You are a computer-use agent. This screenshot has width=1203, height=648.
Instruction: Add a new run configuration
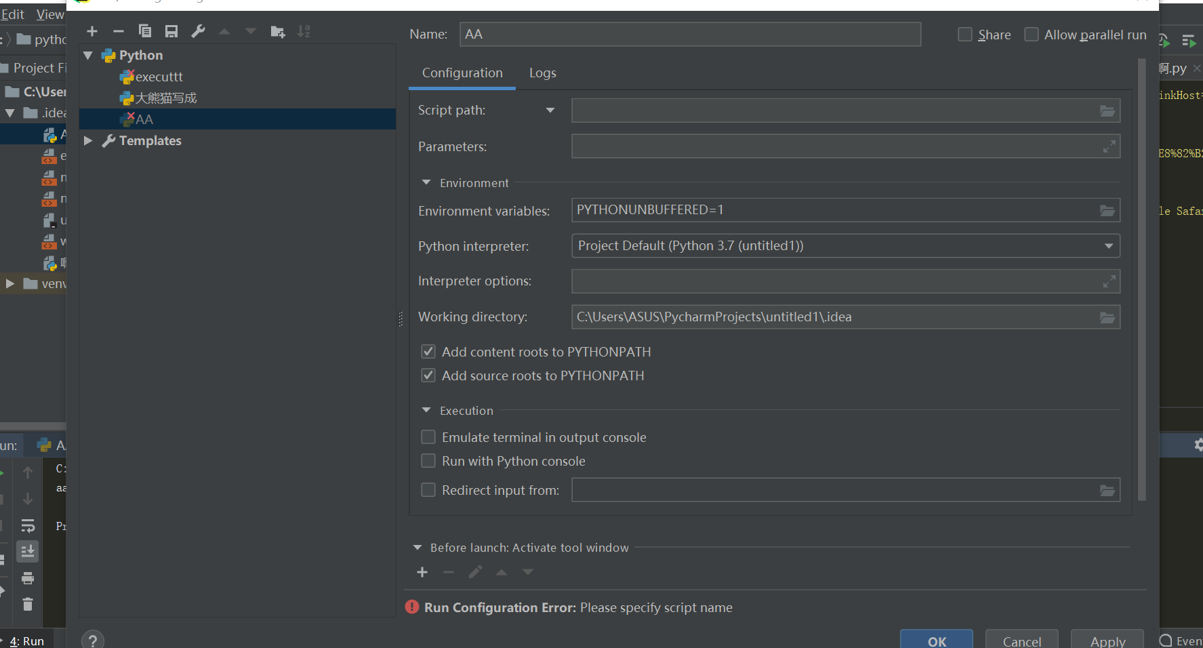point(91,31)
